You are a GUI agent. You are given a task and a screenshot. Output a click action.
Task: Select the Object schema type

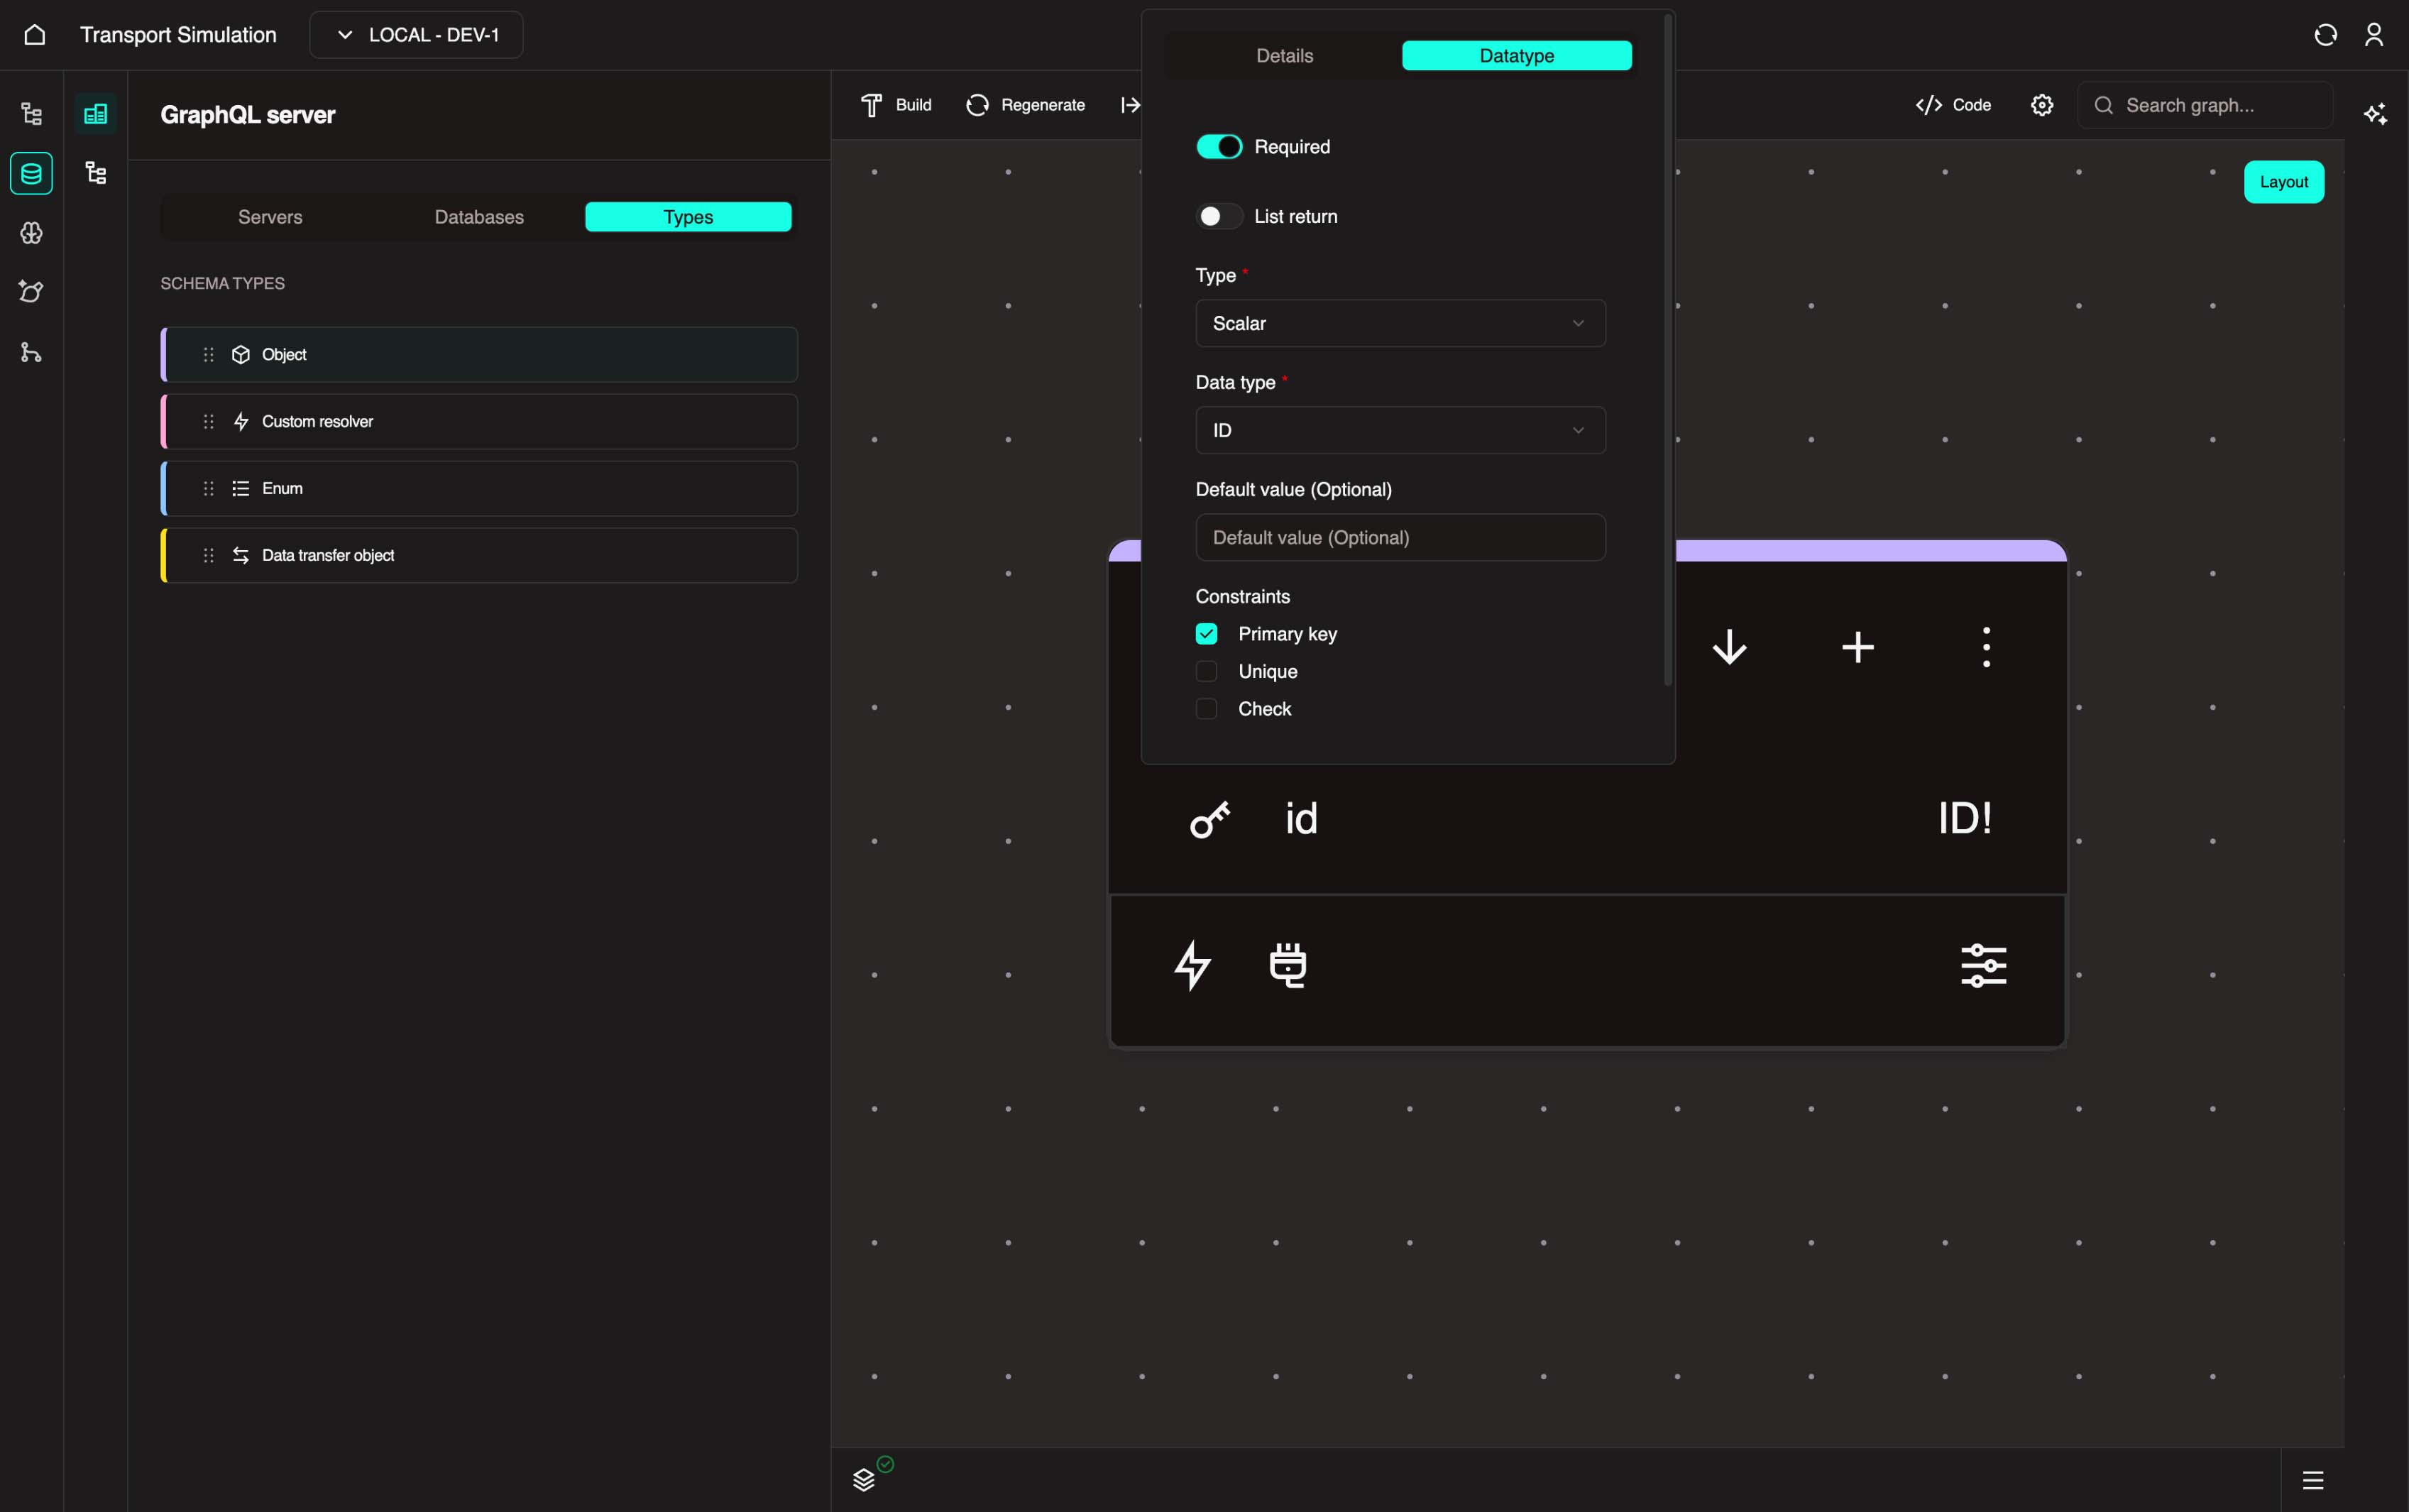point(479,355)
